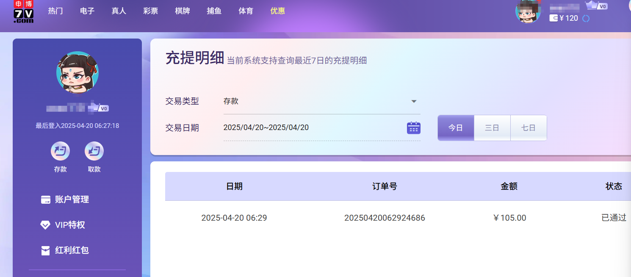Image resolution: width=631 pixels, height=277 pixels.
Task: Select the 今日 date range option
Action: click(456, 128)
